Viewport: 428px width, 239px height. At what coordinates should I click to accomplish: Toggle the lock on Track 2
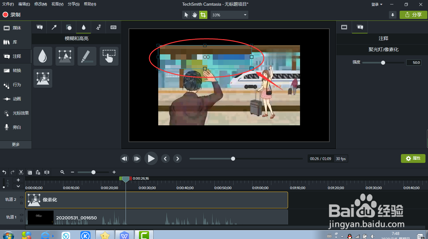21,202
